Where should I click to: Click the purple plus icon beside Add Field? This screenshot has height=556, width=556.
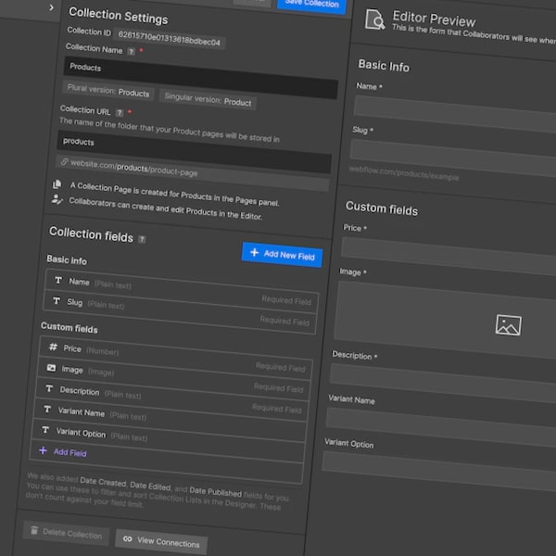(x=43, y=450)
